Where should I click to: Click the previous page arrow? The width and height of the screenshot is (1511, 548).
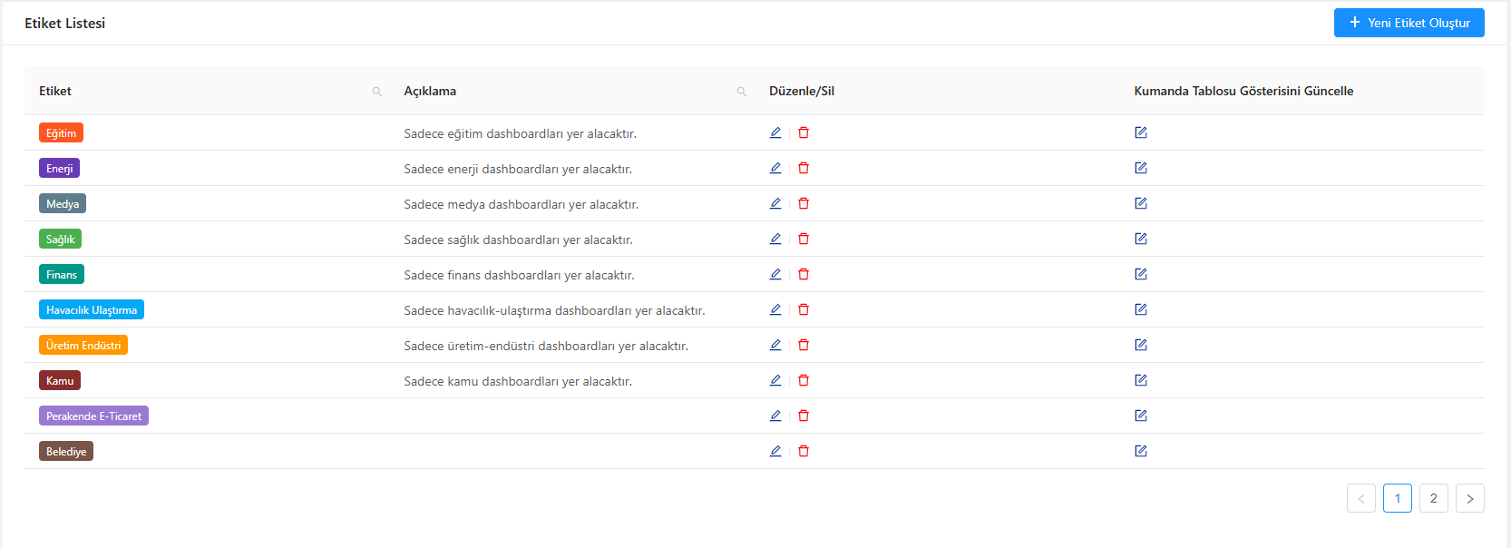1360,498
